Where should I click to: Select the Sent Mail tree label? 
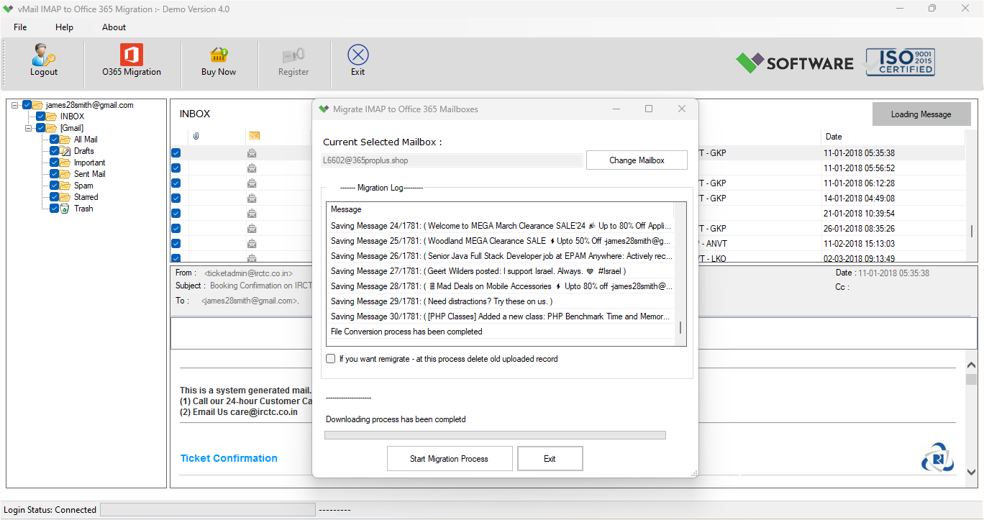90,174
